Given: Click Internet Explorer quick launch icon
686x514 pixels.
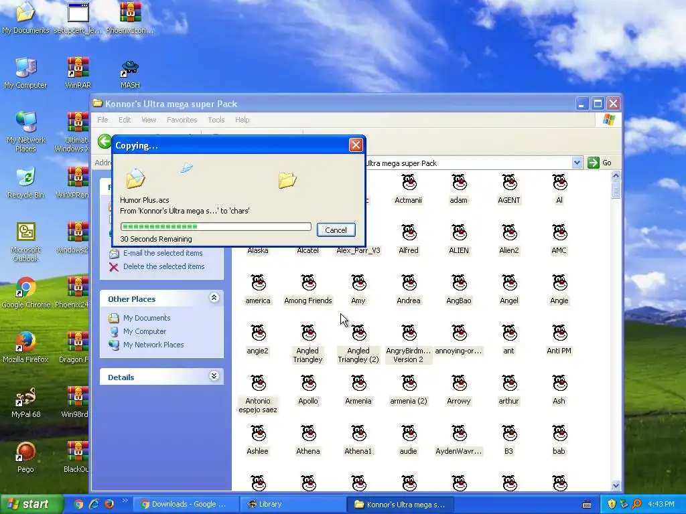Looking at the screenshot, I should point(94,505).
